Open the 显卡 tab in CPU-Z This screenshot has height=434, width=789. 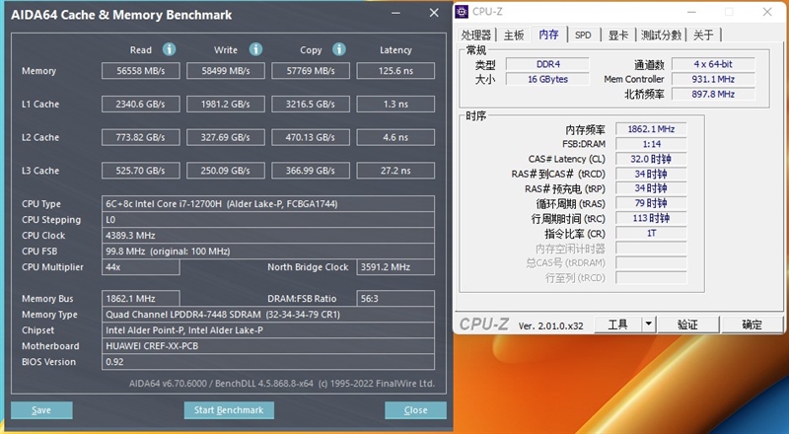tap(618, 35)
